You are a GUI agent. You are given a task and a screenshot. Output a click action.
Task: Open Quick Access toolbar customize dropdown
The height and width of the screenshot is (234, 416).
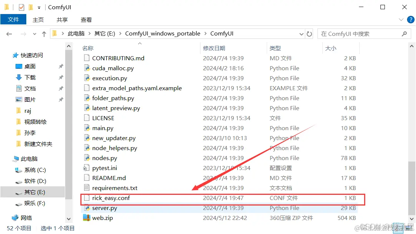pyautogui.click(x=39, y=8)
